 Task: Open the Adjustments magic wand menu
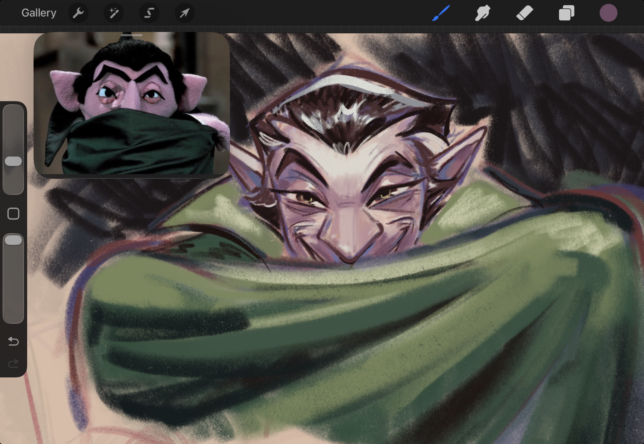[x=114, y=13]
